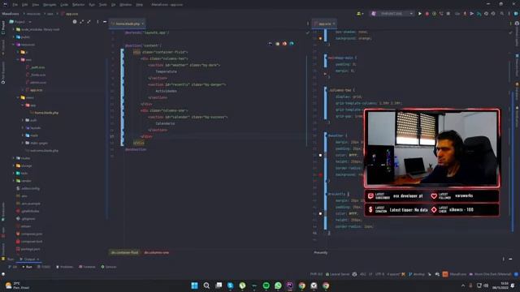
Task: Switch to the home.blade.php editor tab
Action: pos(128,24)
